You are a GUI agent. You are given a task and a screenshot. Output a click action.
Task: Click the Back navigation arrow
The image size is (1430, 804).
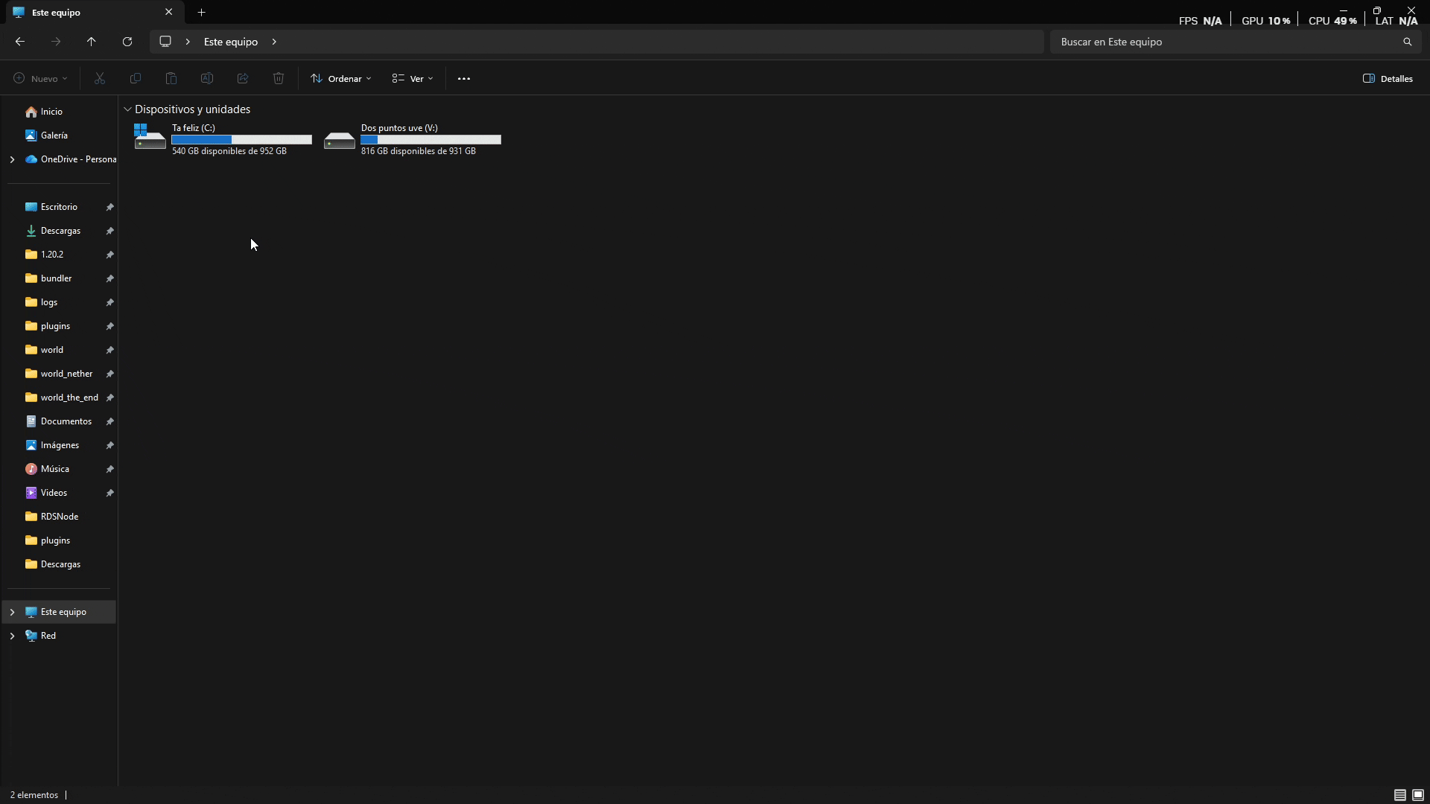click(x=20, y=42)
